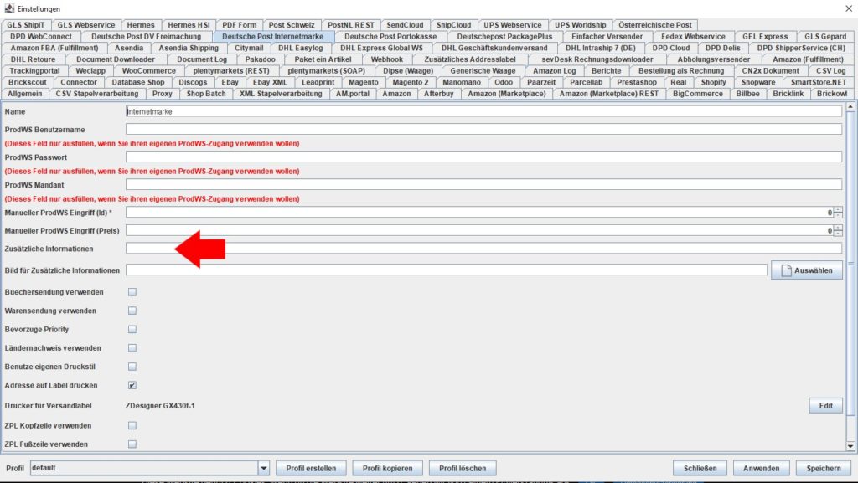
Task: Click the Auswählen button
Action: pyautogui.click(x=807, y=270)
